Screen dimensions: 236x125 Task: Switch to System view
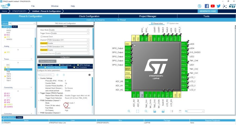[x=173, y=24]
